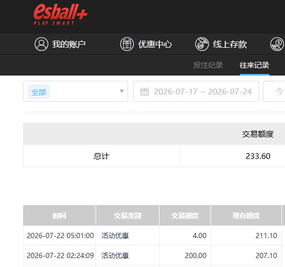285x267 pixels.
Task: Open the date range 2026-07-17 ~ 2026-07-24
Action: coord(196,91)
